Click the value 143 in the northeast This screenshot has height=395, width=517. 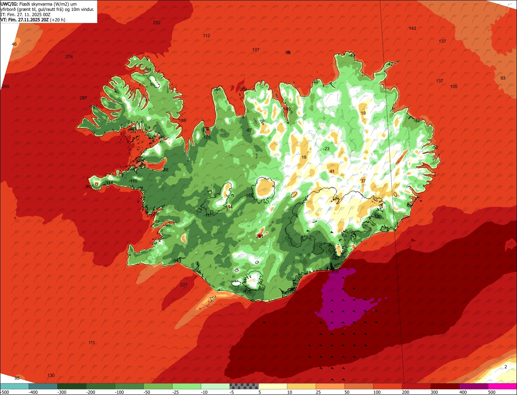coord(412,28)
